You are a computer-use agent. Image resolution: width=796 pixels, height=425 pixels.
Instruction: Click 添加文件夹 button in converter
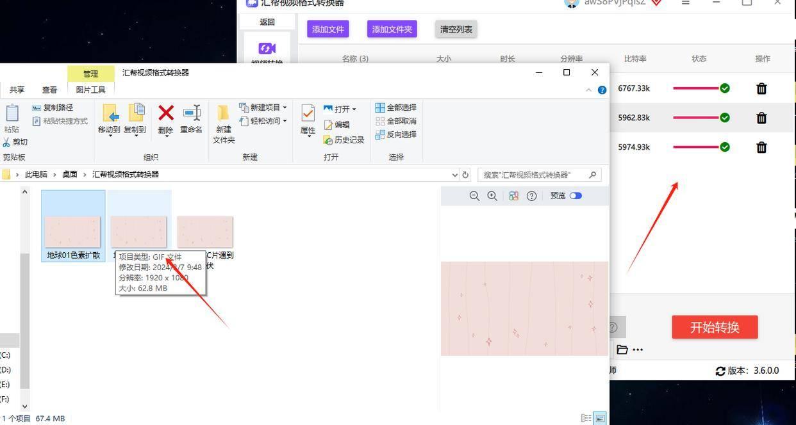coord(392,29)
